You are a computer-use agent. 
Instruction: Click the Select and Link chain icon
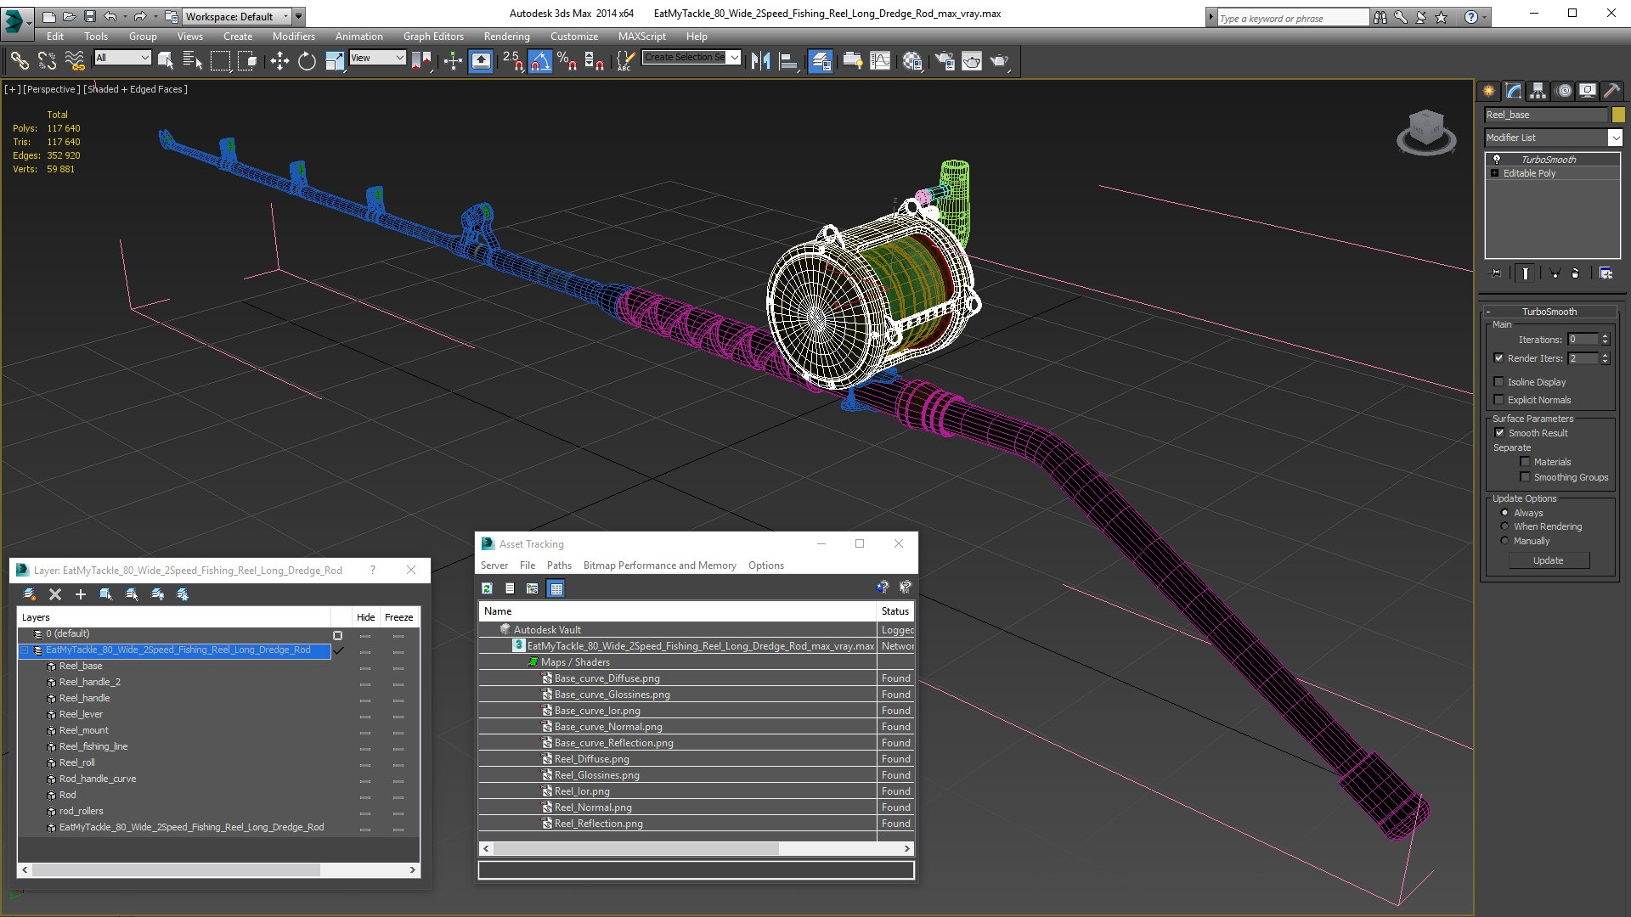pyautogui.click(x=19, y=60)
